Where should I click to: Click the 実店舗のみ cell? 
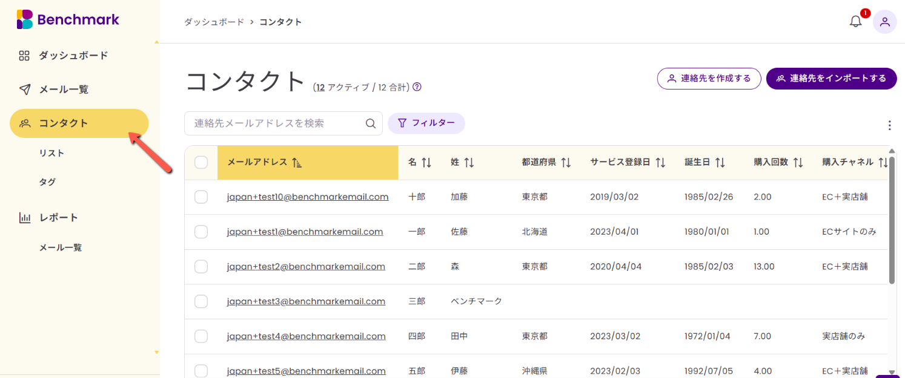coord(845,336)
